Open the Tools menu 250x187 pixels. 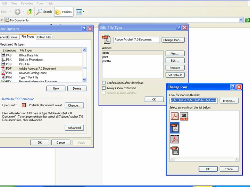[40, 3]
